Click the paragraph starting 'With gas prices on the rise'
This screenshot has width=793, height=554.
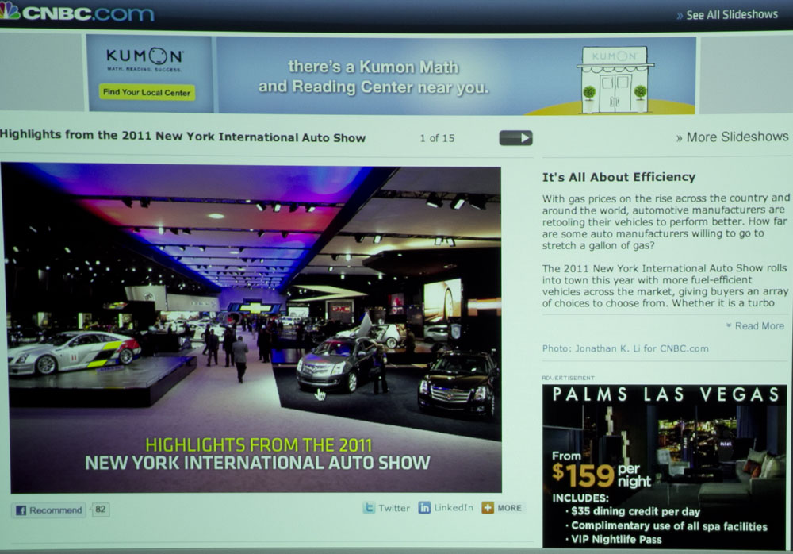coord(665,221)
